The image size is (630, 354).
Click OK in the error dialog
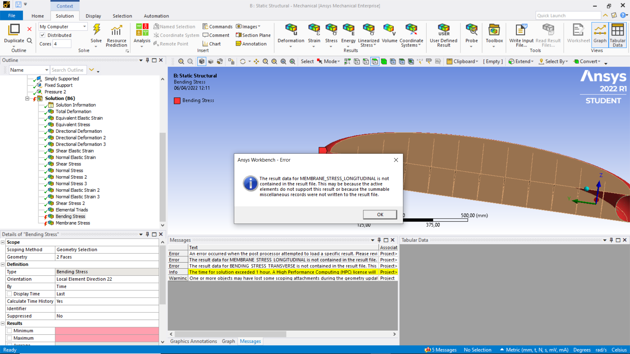(x=380, y=214)
